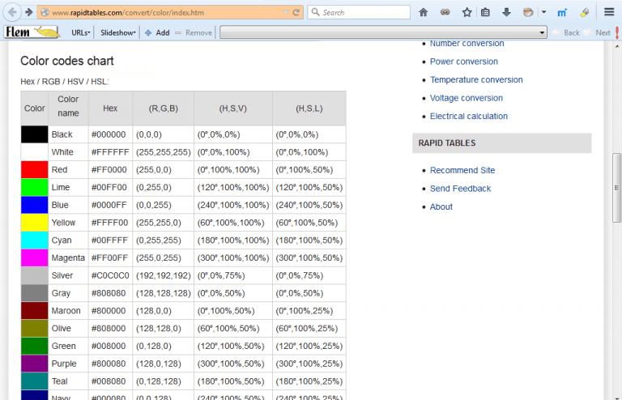The image size is (622, 400).
Task: Click the Flem logo in toolbar
Action: (x=32, y=32)
